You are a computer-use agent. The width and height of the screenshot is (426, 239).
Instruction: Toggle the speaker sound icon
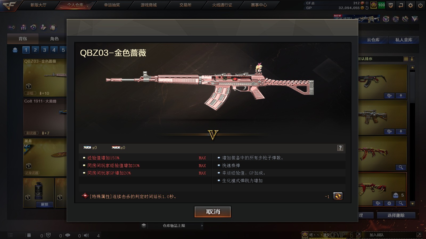[x=86, y=235]
